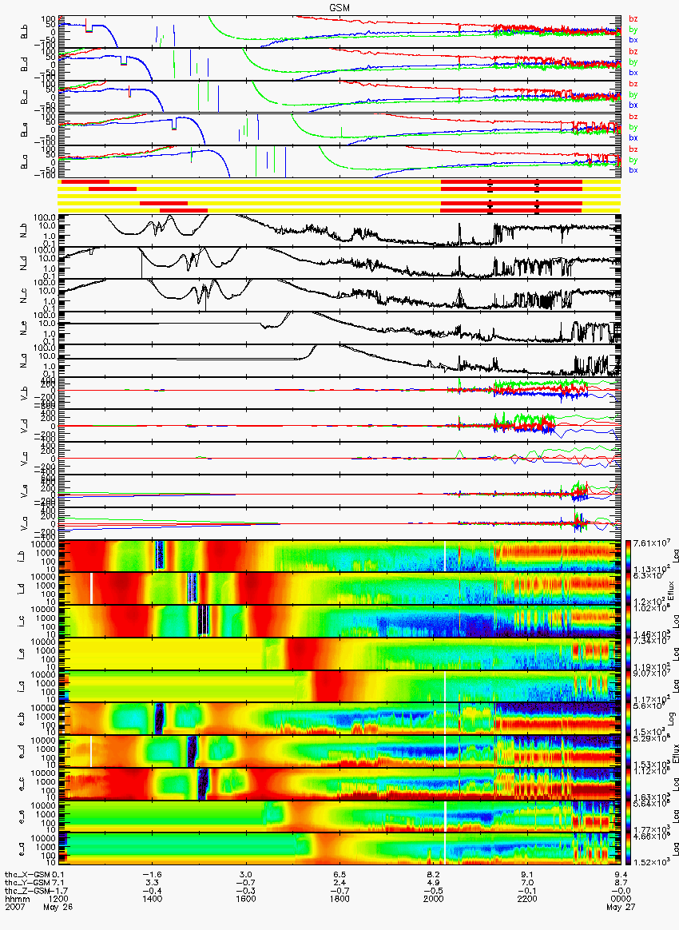Click the thc_X-GSM row label
The image size is (679, 930).
pos(27,874)
